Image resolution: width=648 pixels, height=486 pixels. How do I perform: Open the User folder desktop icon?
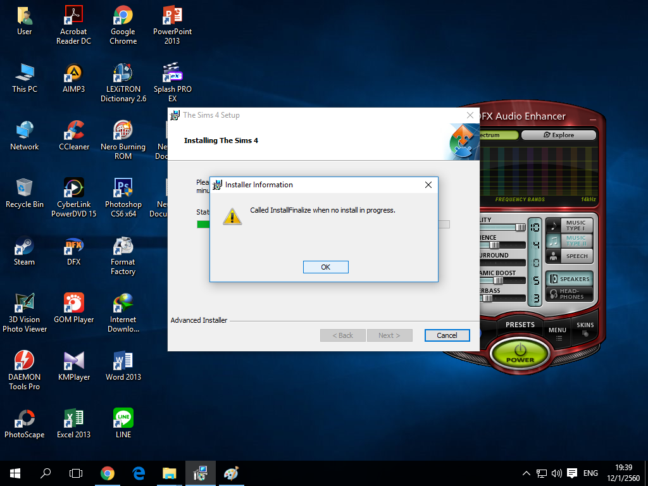[25, 20]
